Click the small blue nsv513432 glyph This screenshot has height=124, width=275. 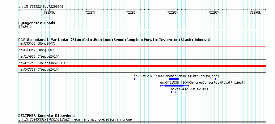tap(174, 92)
